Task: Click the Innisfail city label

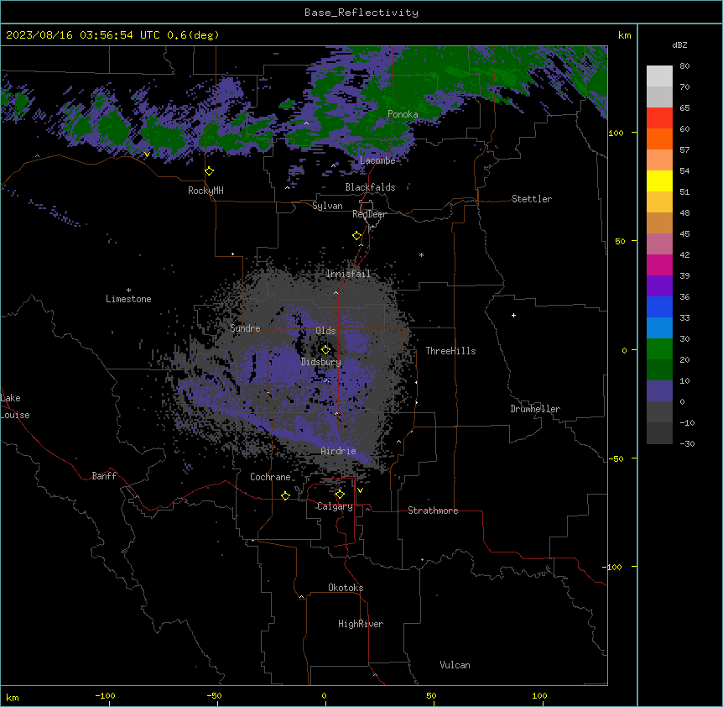Action: [x=348, y=274]
